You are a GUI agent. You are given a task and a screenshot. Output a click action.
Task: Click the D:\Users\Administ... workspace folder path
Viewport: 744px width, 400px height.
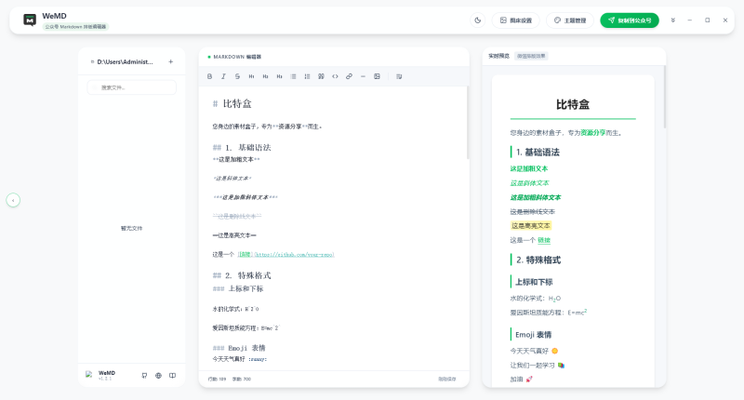pyautogui.click(x=125, y=61)
